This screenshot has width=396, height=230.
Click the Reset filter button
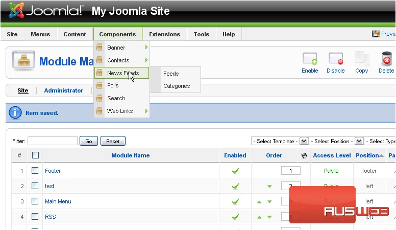click(113, 141)
